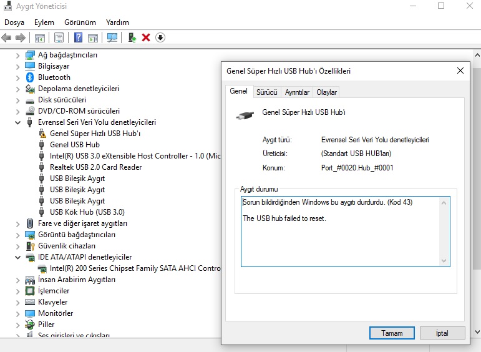481x352 pixels.
Task: Open the Olaylar tab
Action: click(x=326, y=92)
